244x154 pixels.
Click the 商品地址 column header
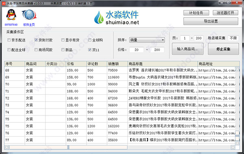pyautogui.click(x=218, y=64)
